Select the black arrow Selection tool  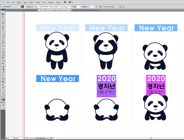click(x=3, y=14)
